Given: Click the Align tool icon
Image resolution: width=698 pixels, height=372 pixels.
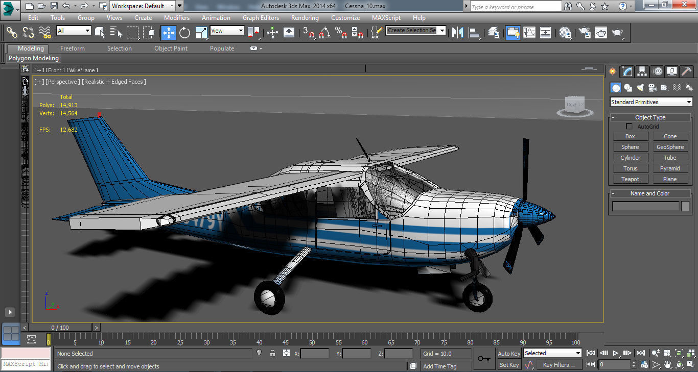Looking at the screenshot, I should pos(475,33).
